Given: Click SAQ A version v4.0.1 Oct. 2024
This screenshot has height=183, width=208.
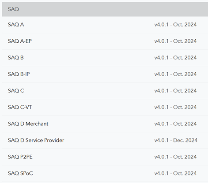Looking at the screenshot, I should [x=175, y=25].
